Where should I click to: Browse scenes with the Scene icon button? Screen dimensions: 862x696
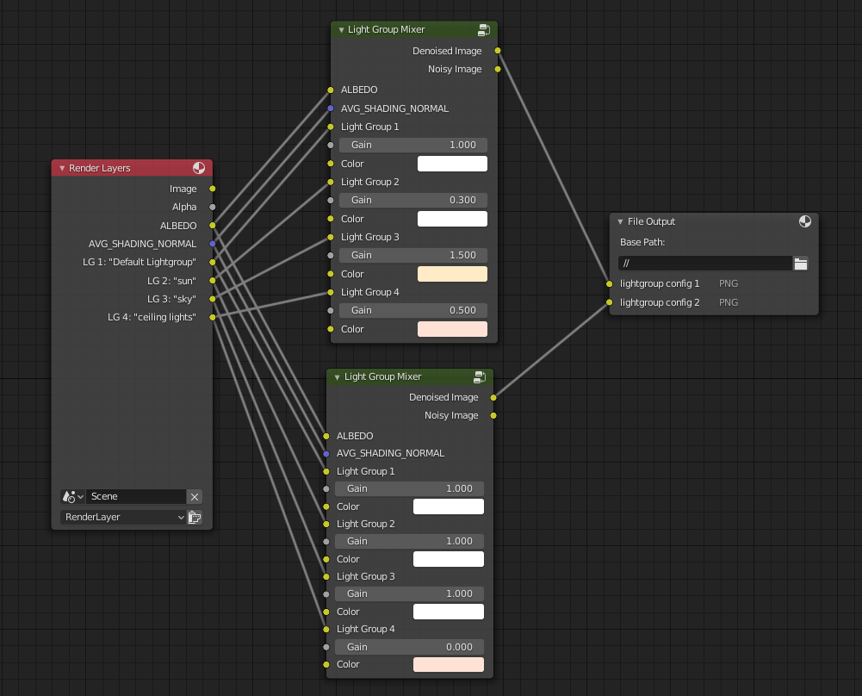(x=72, y=497)
